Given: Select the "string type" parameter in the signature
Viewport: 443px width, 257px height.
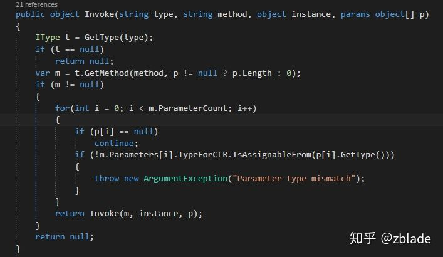Looking at the screenshot, I should 146,14.
